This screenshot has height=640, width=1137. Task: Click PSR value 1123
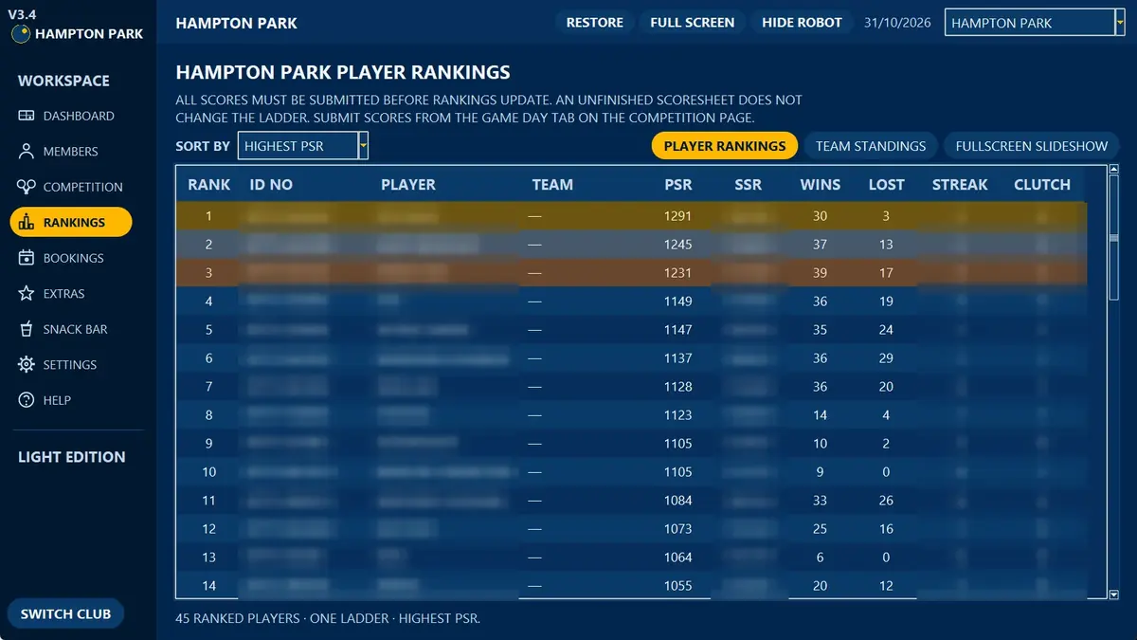(x=678, y=415)
